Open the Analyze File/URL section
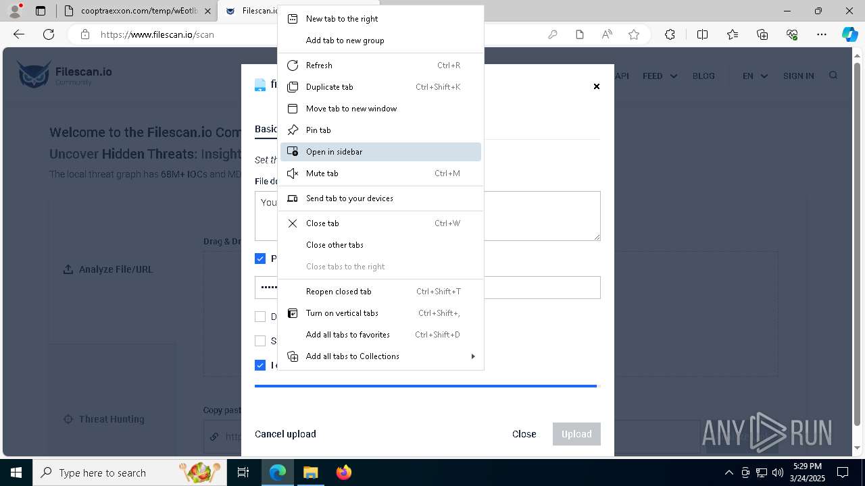The image size is (865, 486). click(108, 269)
